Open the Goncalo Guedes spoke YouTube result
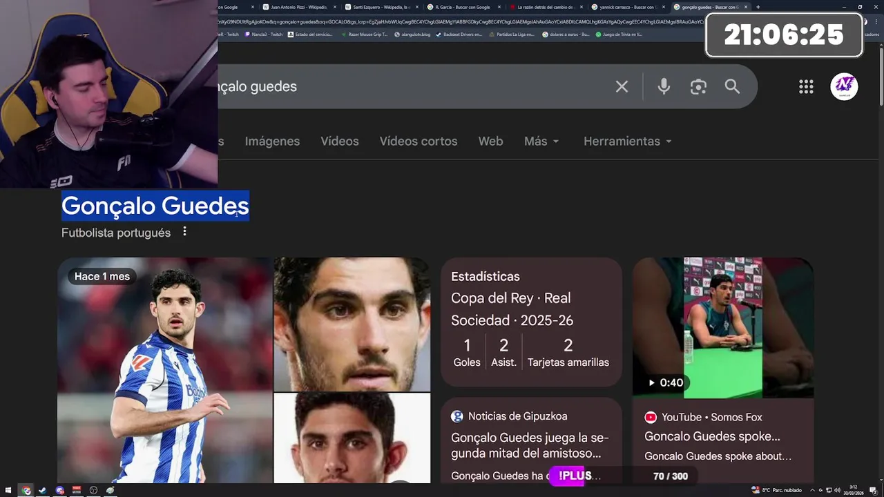This screenshot has height=497, width=884. pos(712,437)
